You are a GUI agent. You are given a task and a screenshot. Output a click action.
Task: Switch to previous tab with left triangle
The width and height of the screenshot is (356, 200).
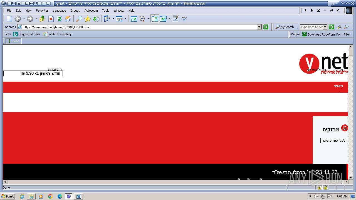(x=305, y=10)
